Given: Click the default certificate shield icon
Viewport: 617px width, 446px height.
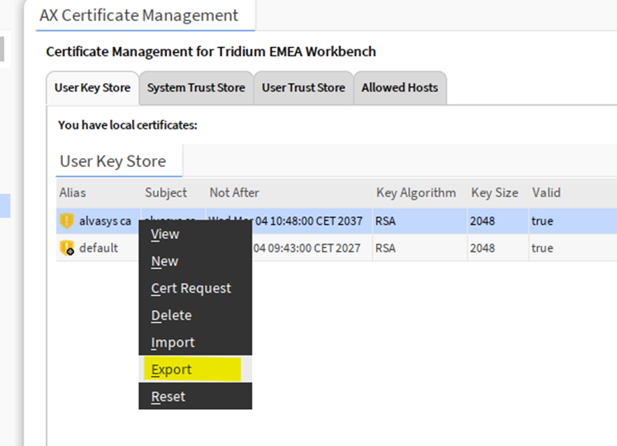Looking at the screenshot, I should [66, 248].
